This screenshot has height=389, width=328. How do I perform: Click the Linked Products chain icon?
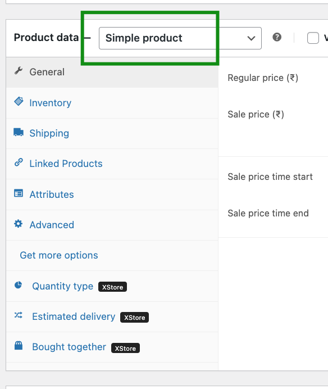[x=19, y=162]
